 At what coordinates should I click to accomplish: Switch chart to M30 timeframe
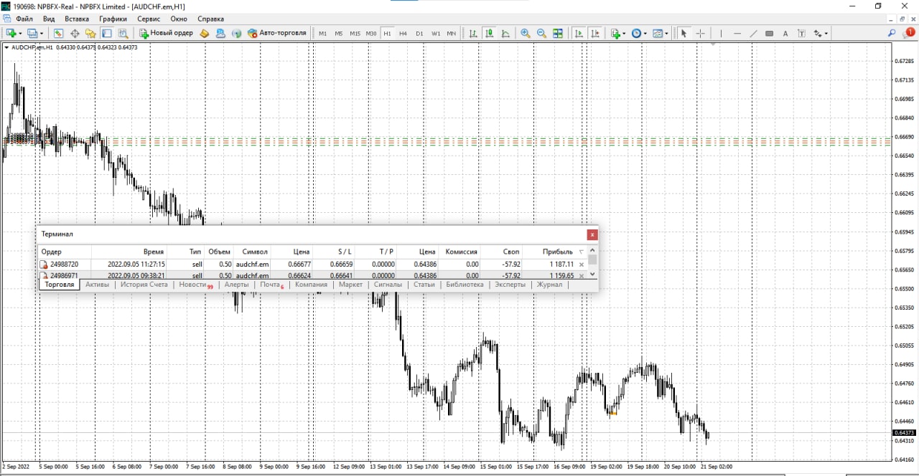click(371, 33)
